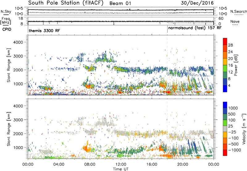Click the date '30/Dec/2016'

pos(197,3)
